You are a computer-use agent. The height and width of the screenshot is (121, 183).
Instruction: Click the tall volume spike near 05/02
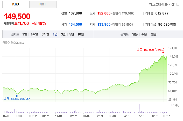139,108
